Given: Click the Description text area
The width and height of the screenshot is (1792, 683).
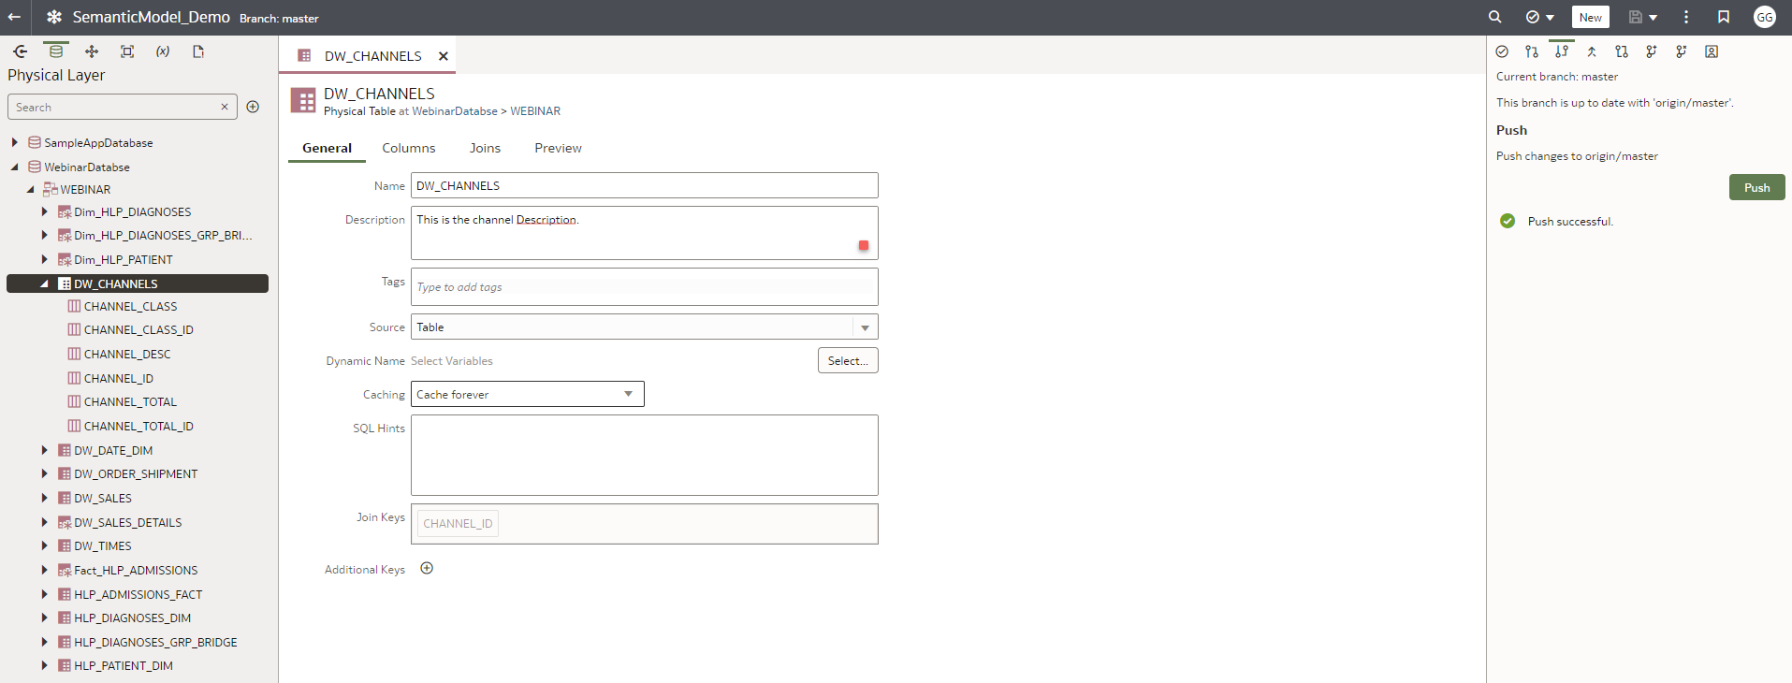Looking at the screenshot, I should pyautogui.click(x=644, y=233).
